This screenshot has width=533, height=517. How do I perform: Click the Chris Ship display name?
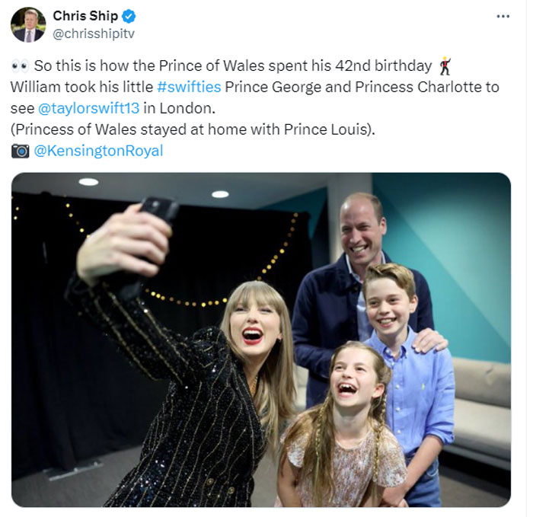point(85,16)
